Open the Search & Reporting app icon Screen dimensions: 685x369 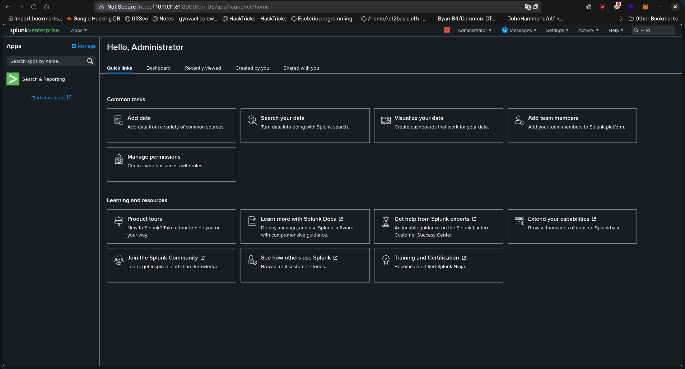coord(13,79)
